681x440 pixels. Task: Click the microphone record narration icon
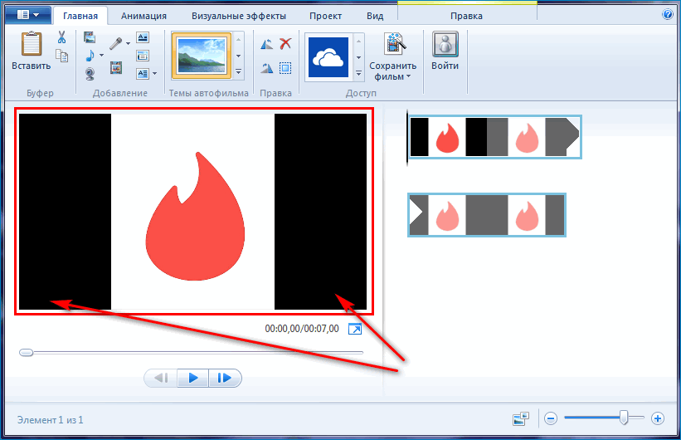[115, 42]
